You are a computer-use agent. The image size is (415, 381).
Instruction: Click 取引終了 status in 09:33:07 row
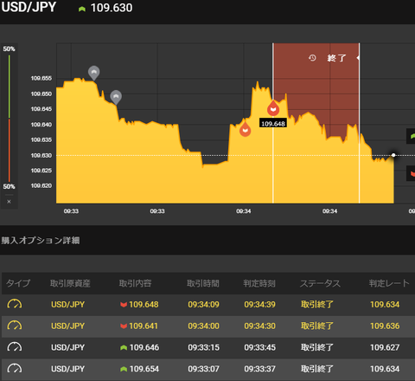317,369
